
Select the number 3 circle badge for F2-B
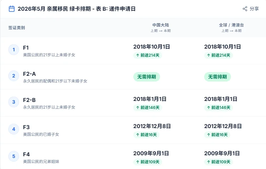pos(14,102)
